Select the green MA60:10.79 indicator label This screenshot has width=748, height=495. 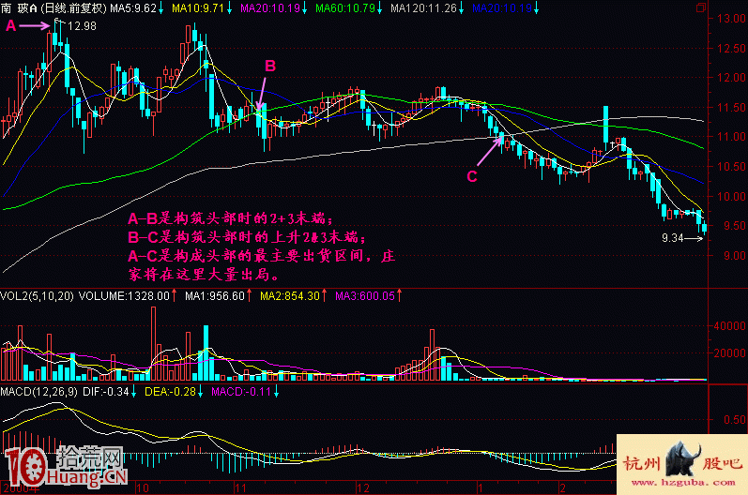[345, 8]
